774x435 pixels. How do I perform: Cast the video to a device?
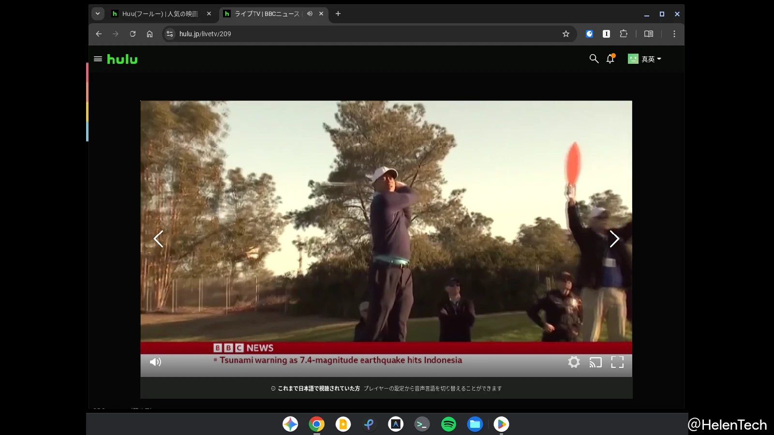click(x=595, y=362)
